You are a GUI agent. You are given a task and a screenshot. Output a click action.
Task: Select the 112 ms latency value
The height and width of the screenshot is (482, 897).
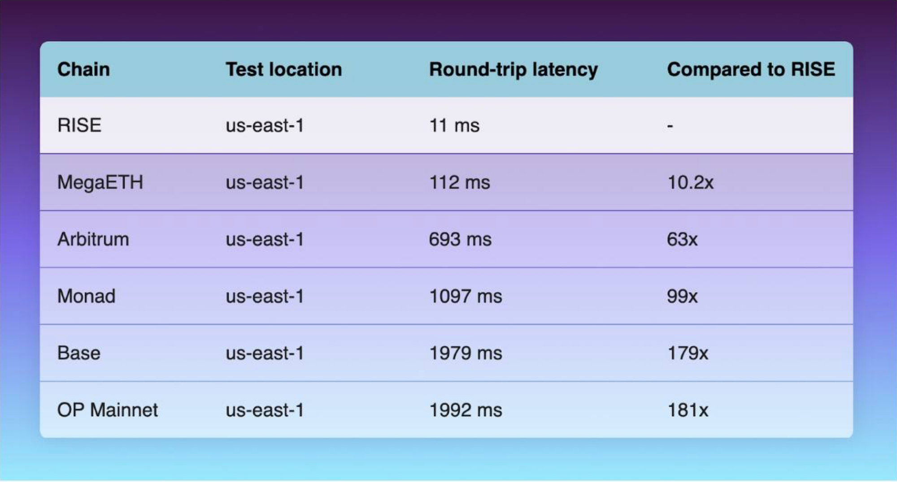point(459,182)
